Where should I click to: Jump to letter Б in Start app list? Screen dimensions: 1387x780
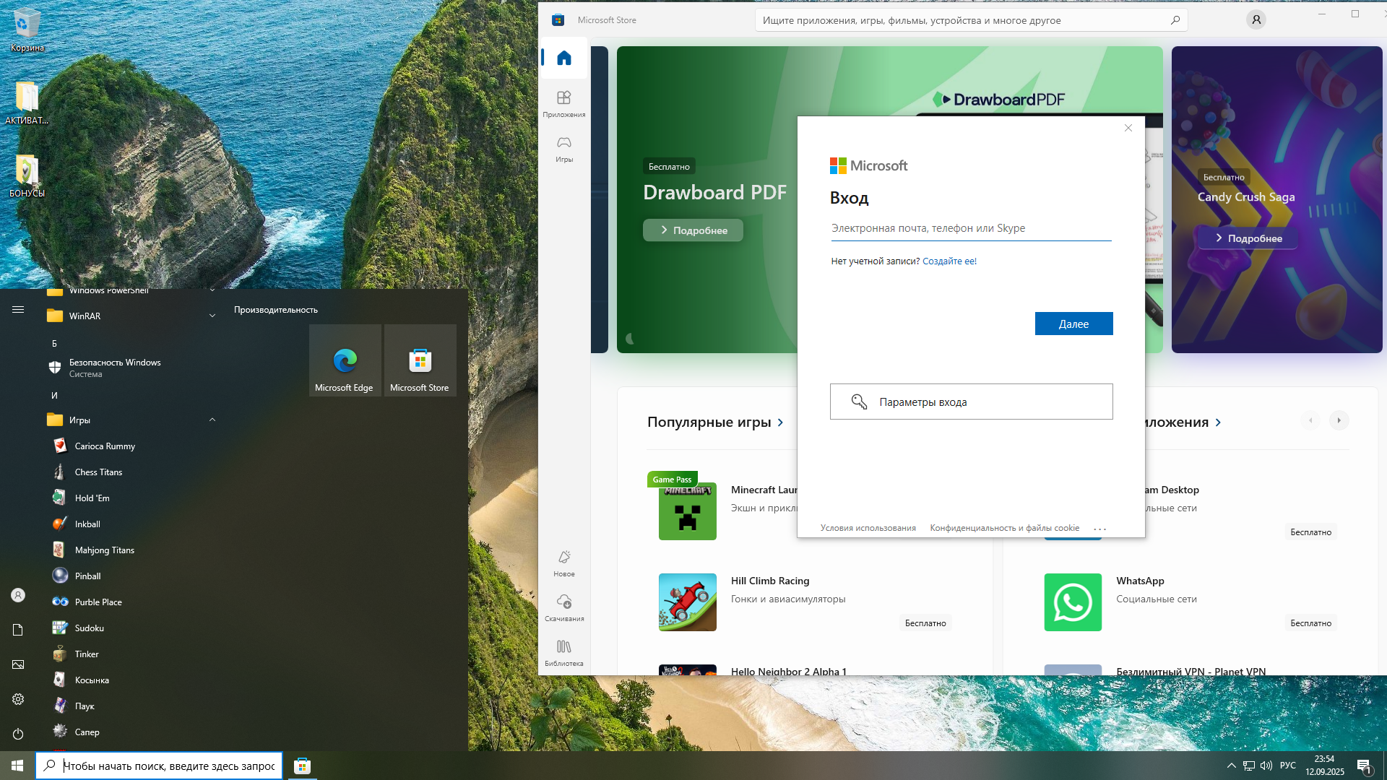point(54,344)
